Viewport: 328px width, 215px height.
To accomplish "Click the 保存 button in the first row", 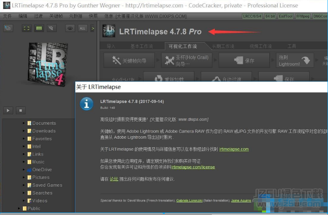I will 244,60.
